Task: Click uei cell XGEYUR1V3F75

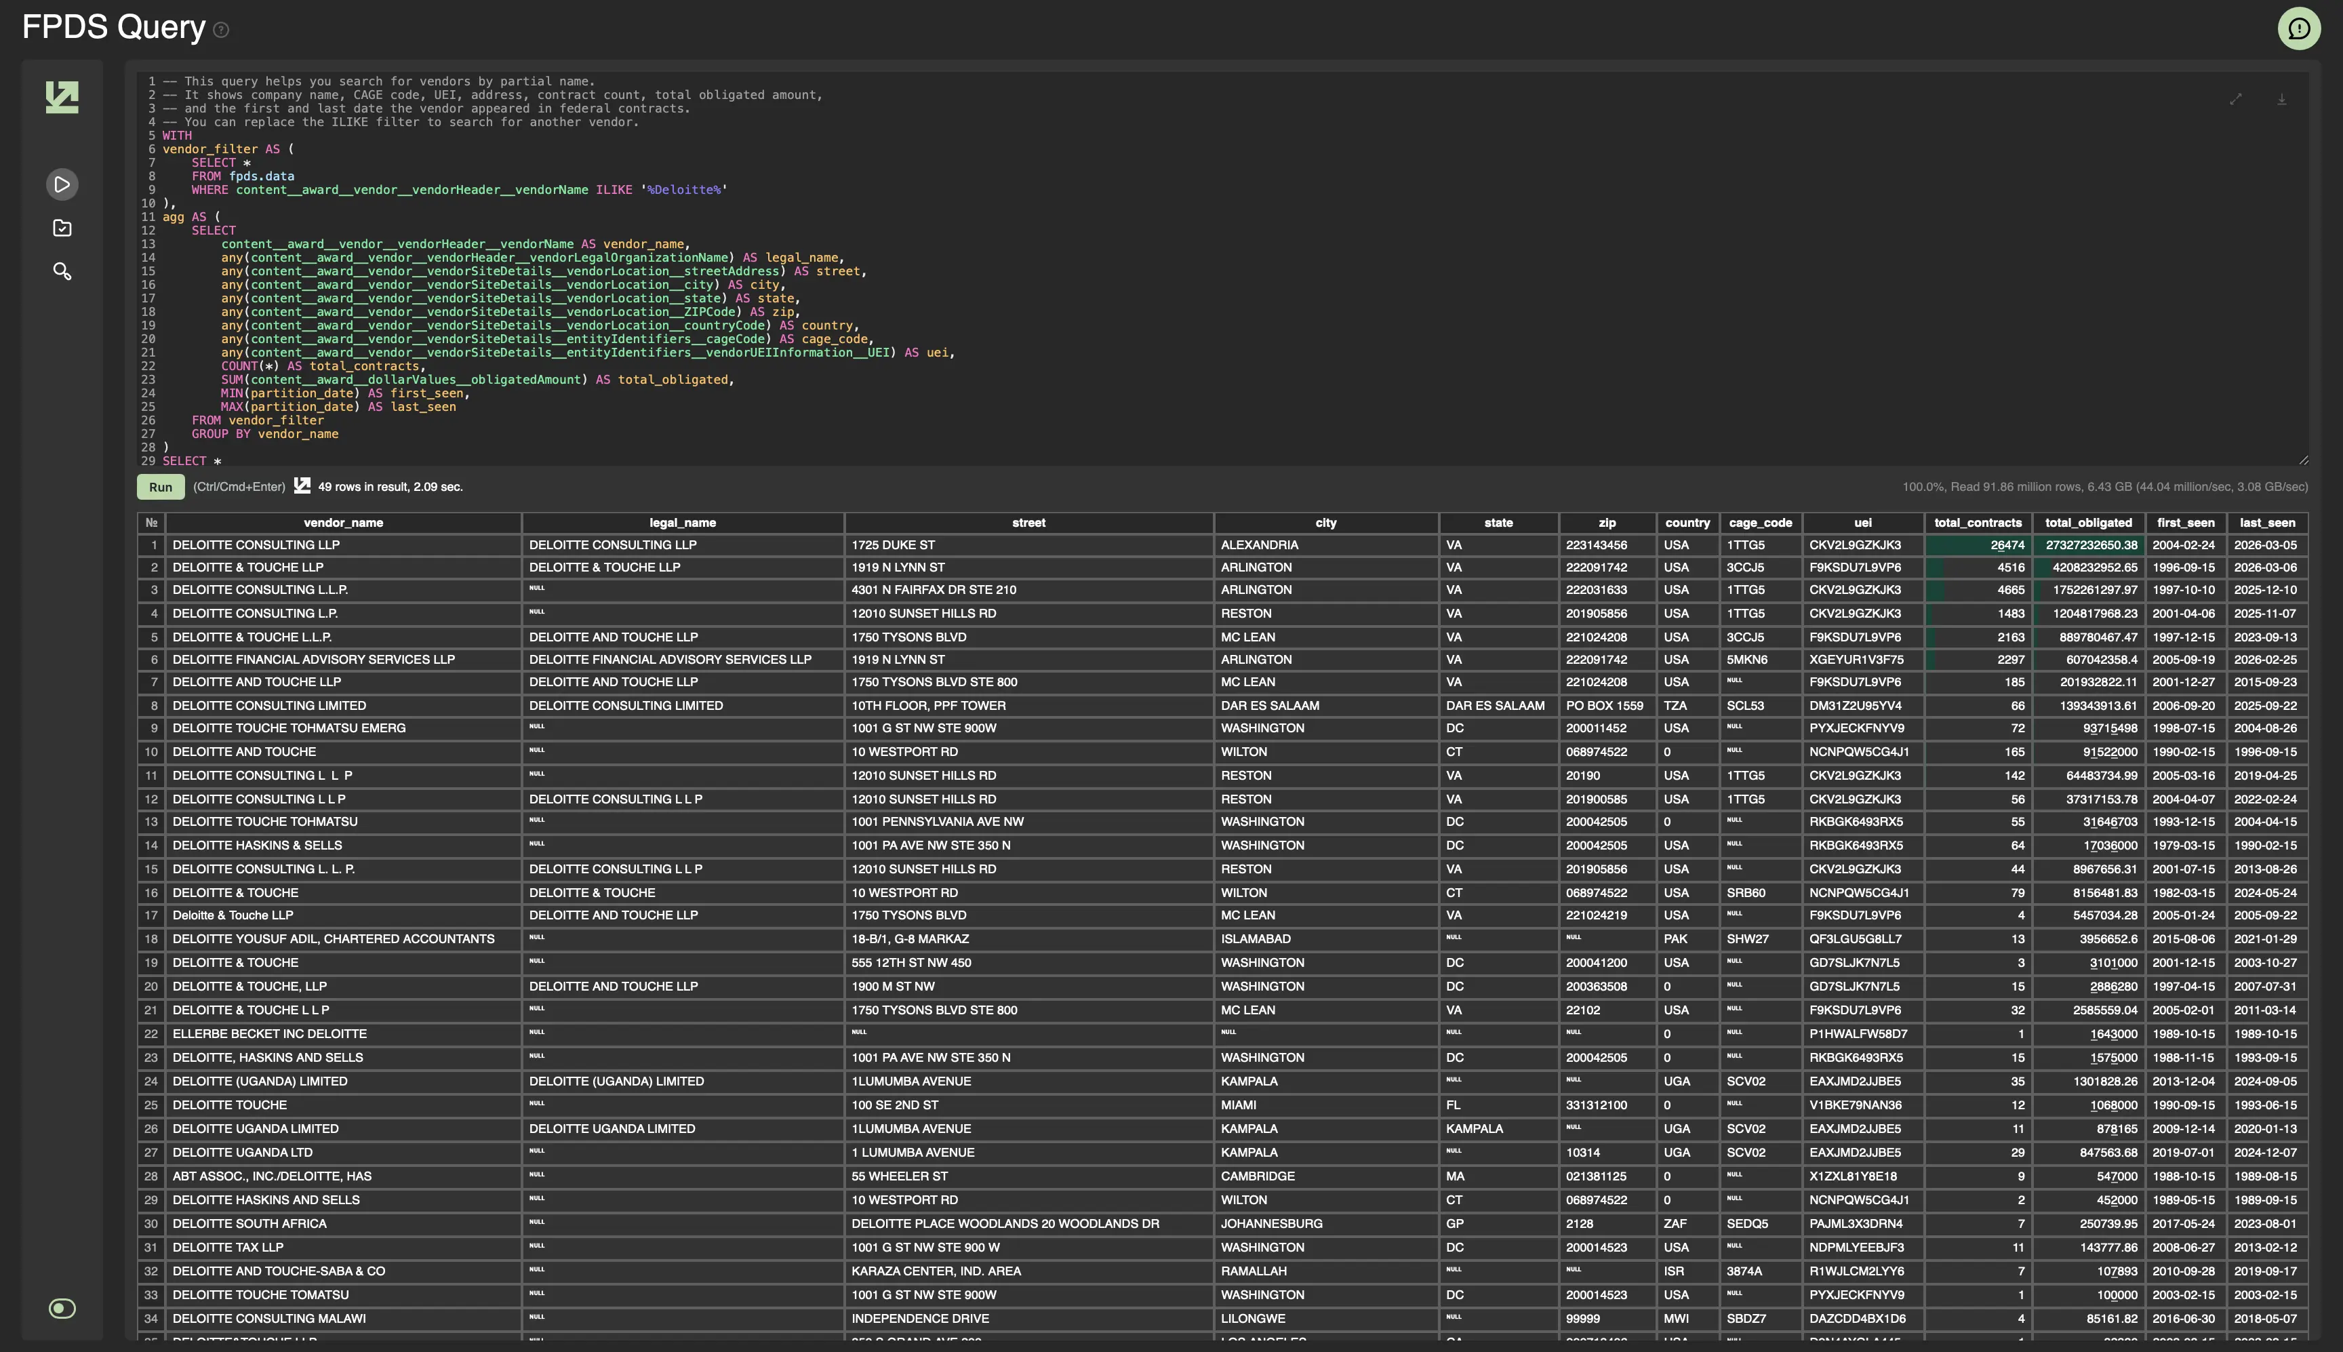Action: click(1863, 659)
